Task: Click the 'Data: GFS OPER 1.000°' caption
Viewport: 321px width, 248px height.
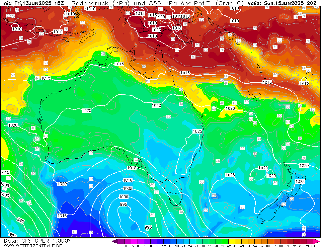Action: pyautogui.click(x=37, y=241)
